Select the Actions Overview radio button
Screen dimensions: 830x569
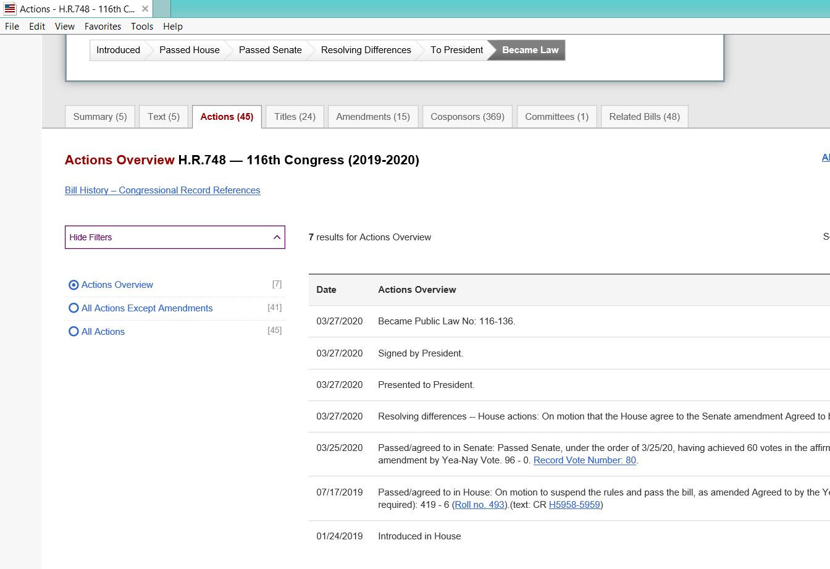click(73, 285)
